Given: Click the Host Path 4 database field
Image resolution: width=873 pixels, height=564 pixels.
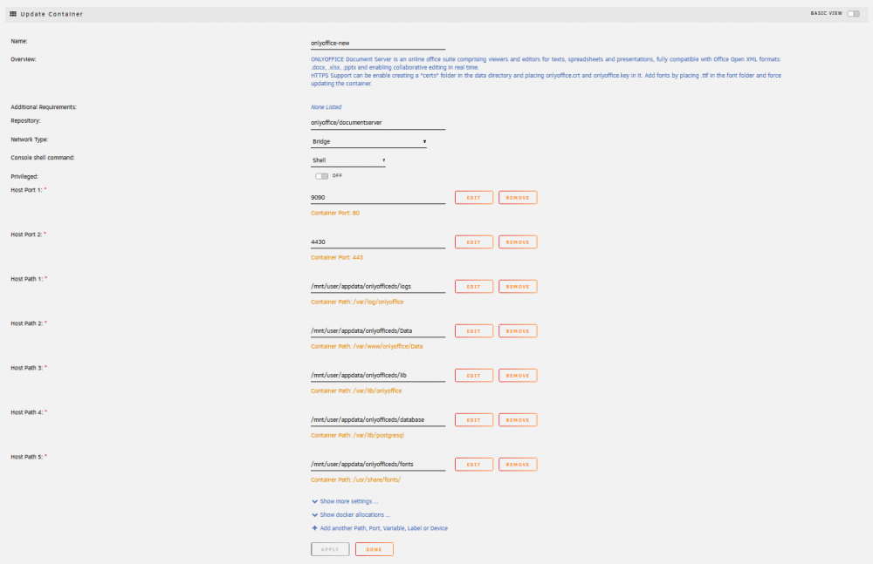Looking at the screenshot, I should [378, 420].
